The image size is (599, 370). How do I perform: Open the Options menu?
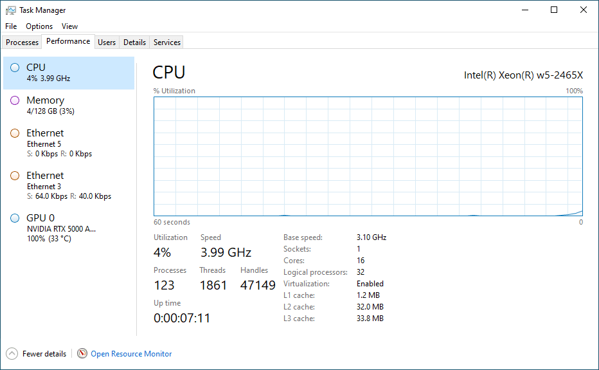[x=39, y=26]
